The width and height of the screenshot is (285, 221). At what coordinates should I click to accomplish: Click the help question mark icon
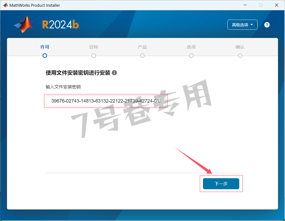coord(267,25)
